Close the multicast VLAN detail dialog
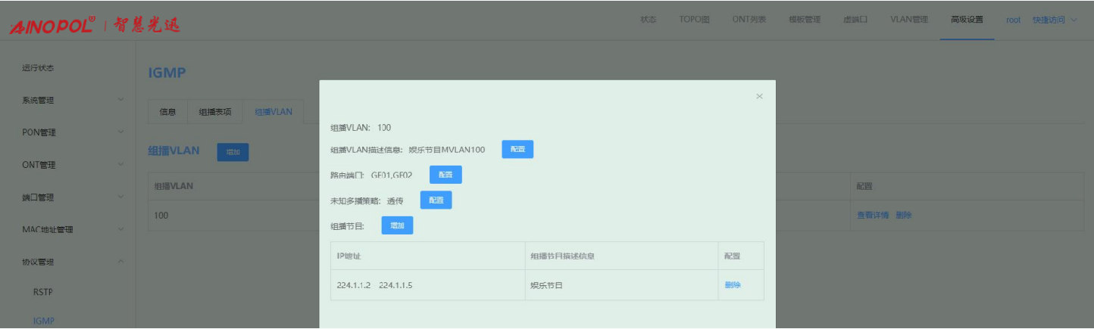 (759, 97)
